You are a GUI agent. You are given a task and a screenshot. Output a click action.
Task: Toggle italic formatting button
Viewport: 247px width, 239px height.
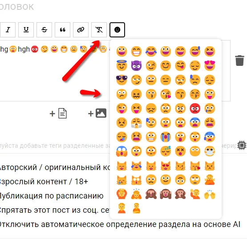[x=8, y=30]
